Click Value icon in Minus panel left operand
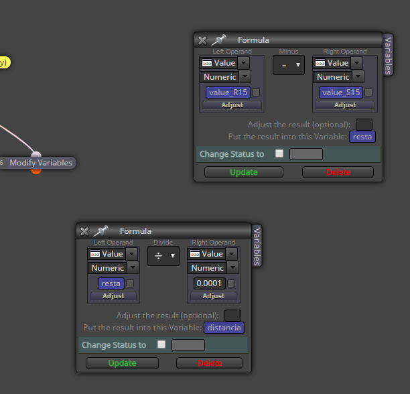This screenshot has height=394, width=410. pos(207,63)
